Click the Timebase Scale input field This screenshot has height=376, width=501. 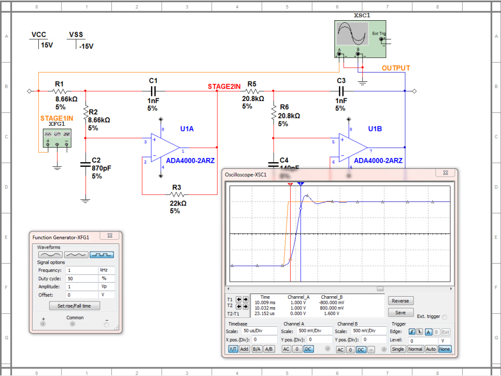pyautogui.click(x=260, y=330)
